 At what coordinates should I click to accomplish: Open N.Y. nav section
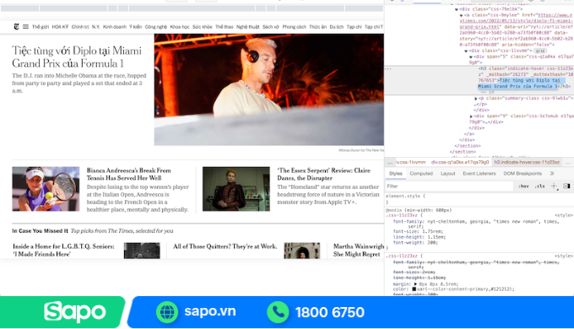(x=95, y=27)
